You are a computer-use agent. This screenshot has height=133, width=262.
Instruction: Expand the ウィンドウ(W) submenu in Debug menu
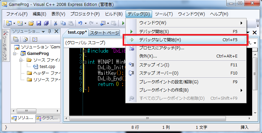click(x=186, y=23)
